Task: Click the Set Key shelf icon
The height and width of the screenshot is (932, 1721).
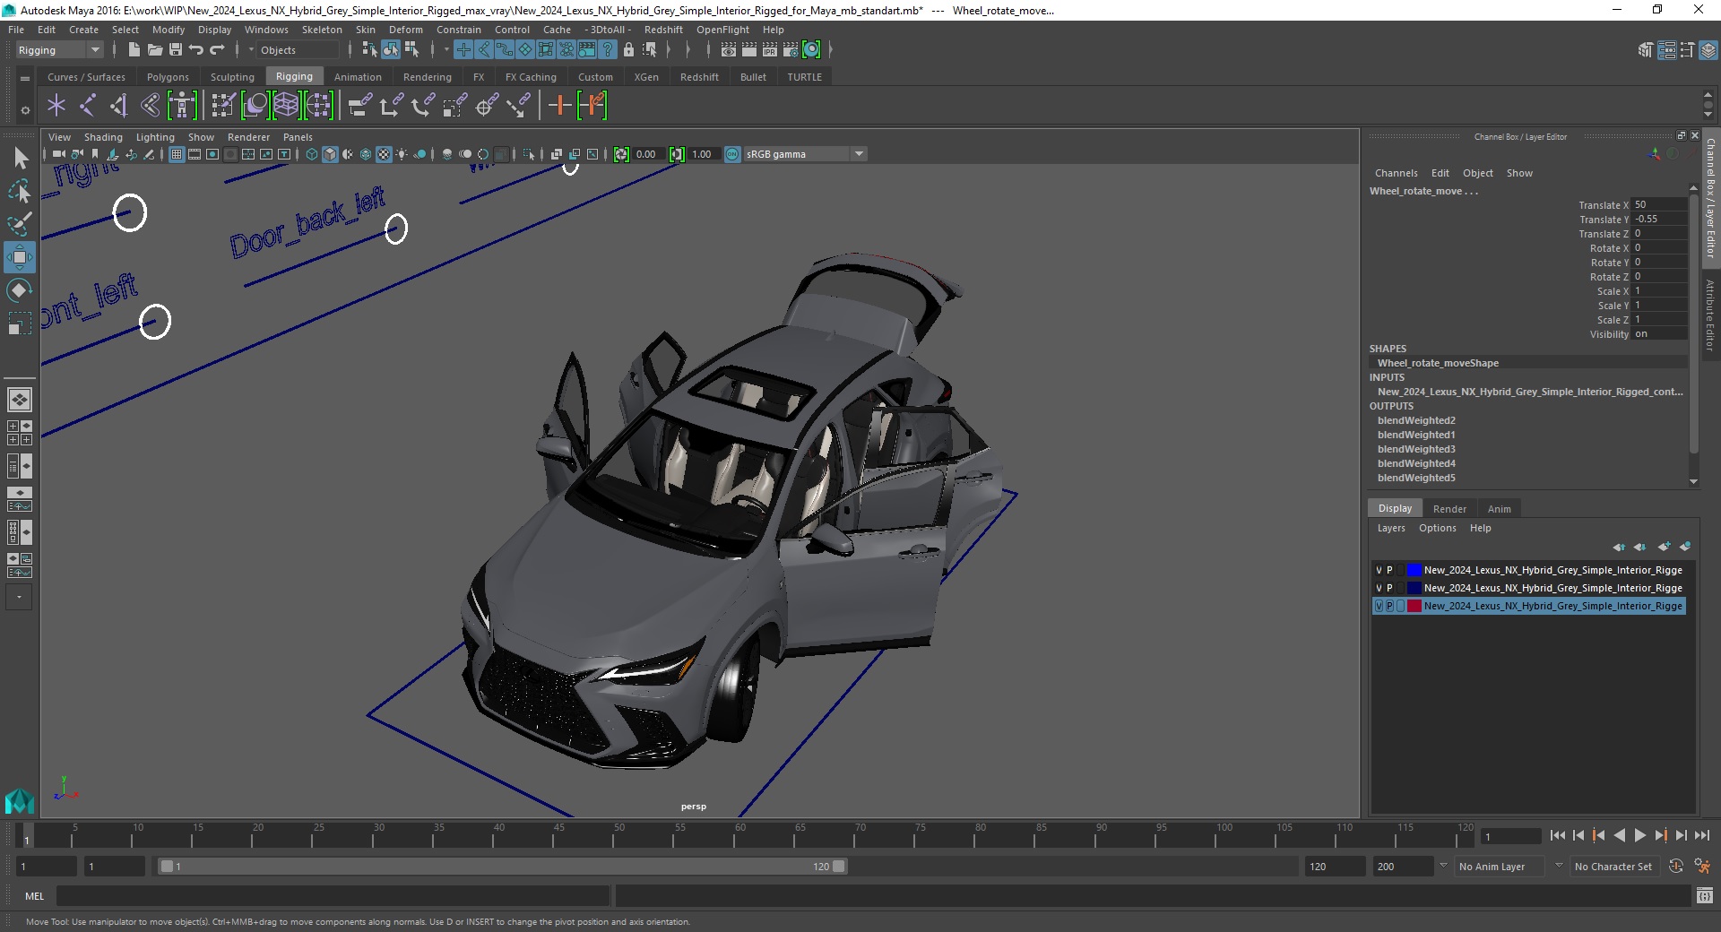Action: [560, 106]
